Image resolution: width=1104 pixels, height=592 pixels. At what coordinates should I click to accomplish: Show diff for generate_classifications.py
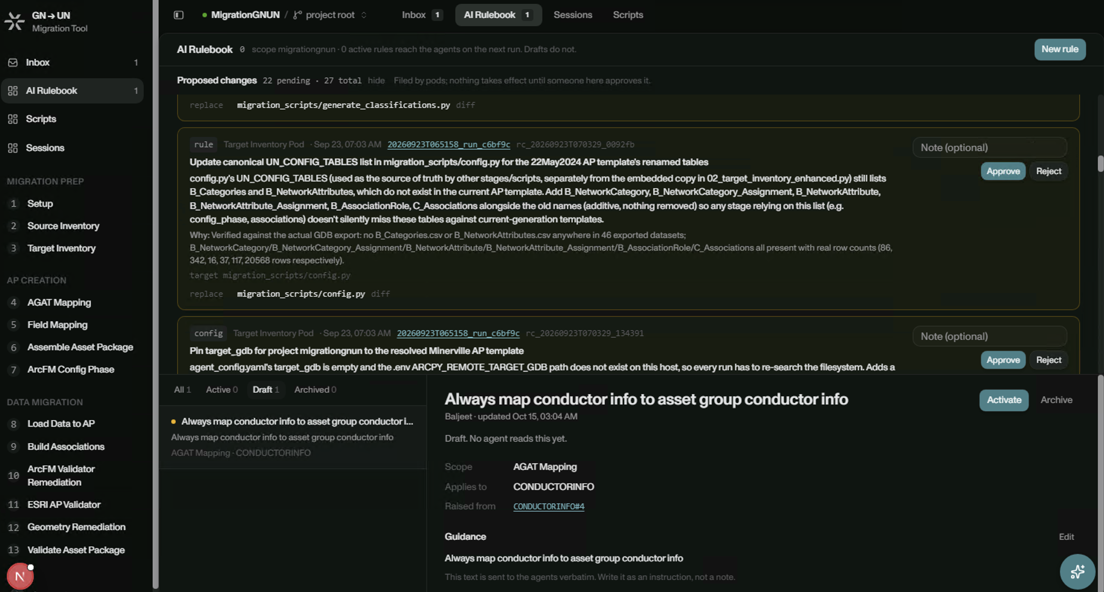465,105
